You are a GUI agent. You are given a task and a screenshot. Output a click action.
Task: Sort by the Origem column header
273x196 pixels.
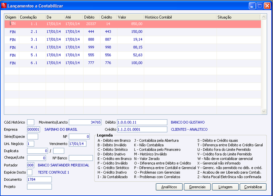point(11,17)
